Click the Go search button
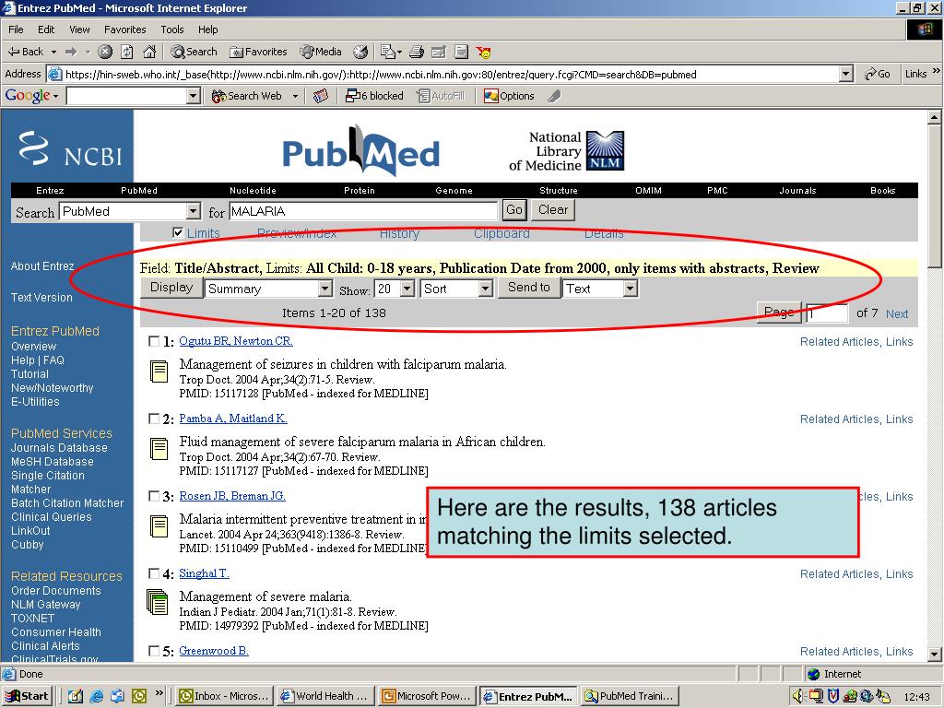The image size is (944, 708). click(x=513, y=210)
